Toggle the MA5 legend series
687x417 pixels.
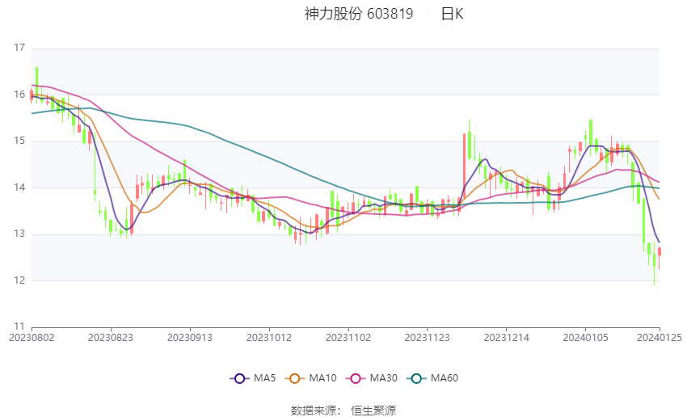point(253,378)
